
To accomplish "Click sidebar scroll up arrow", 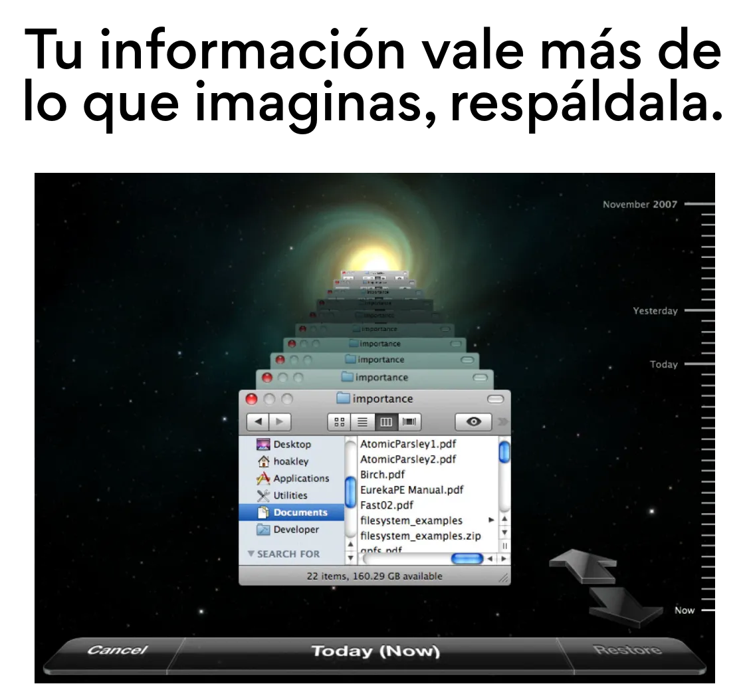I will click(x=350, y=544).
